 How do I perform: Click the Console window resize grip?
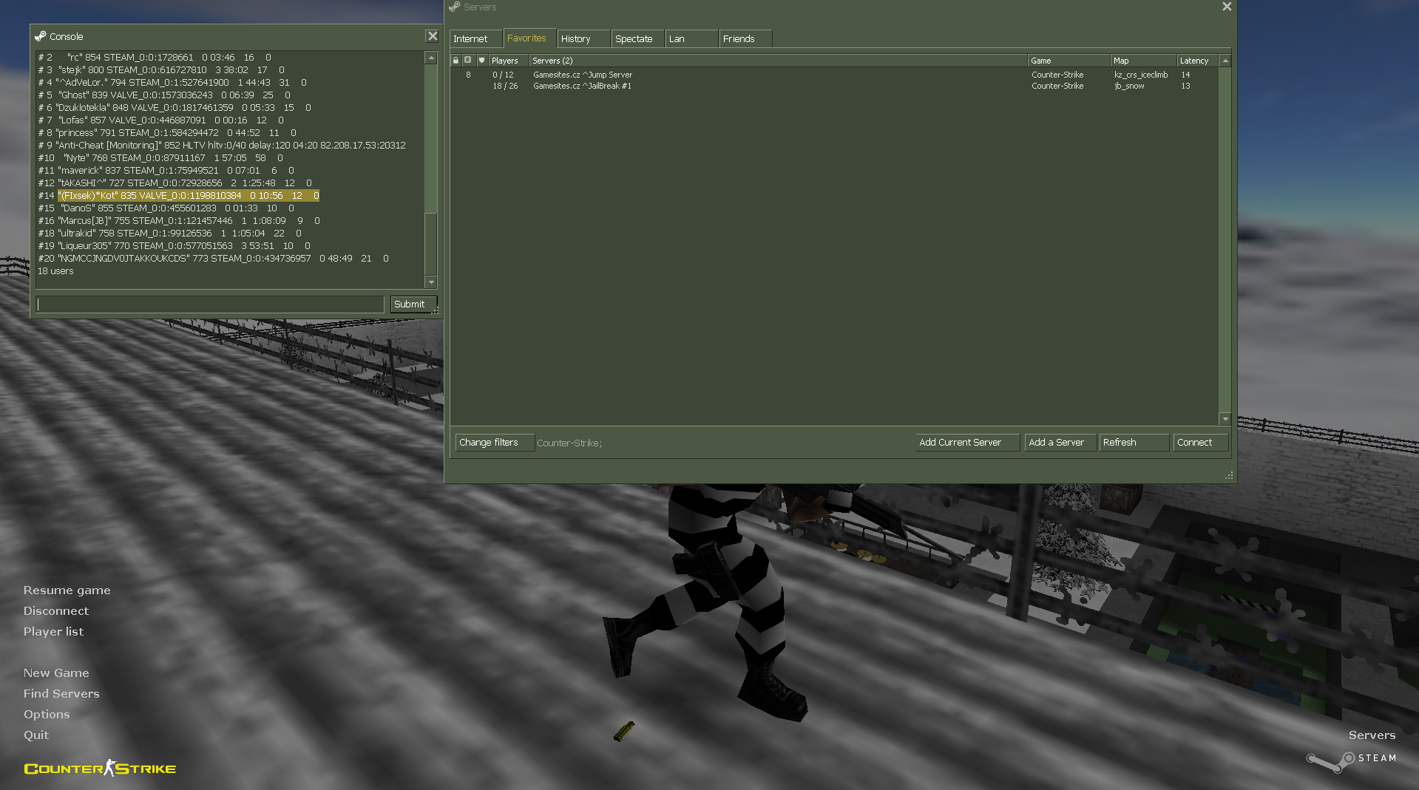[x=435, y=311]
